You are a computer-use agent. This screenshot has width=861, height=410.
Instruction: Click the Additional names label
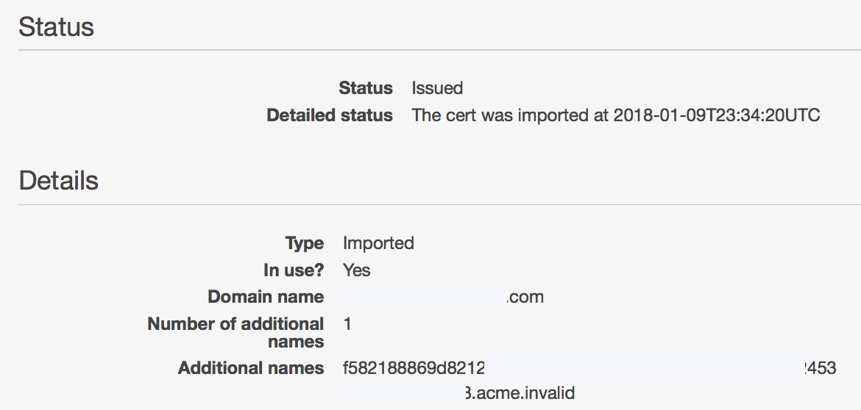[251, 368]
